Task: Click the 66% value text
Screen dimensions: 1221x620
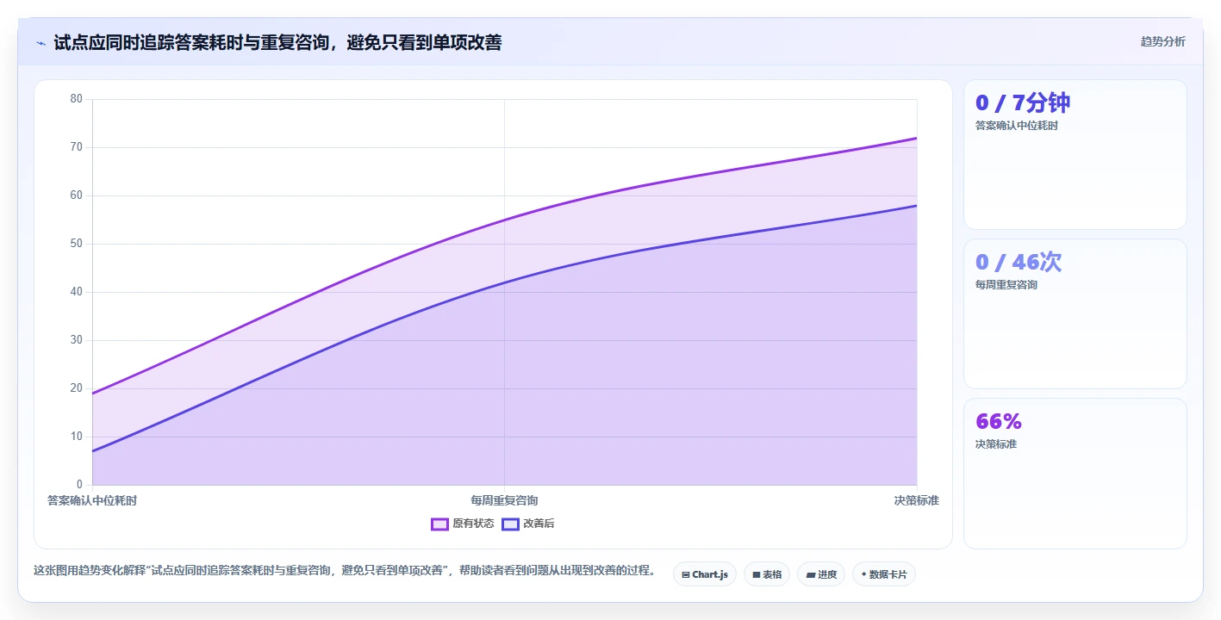Action: [999, 422]
